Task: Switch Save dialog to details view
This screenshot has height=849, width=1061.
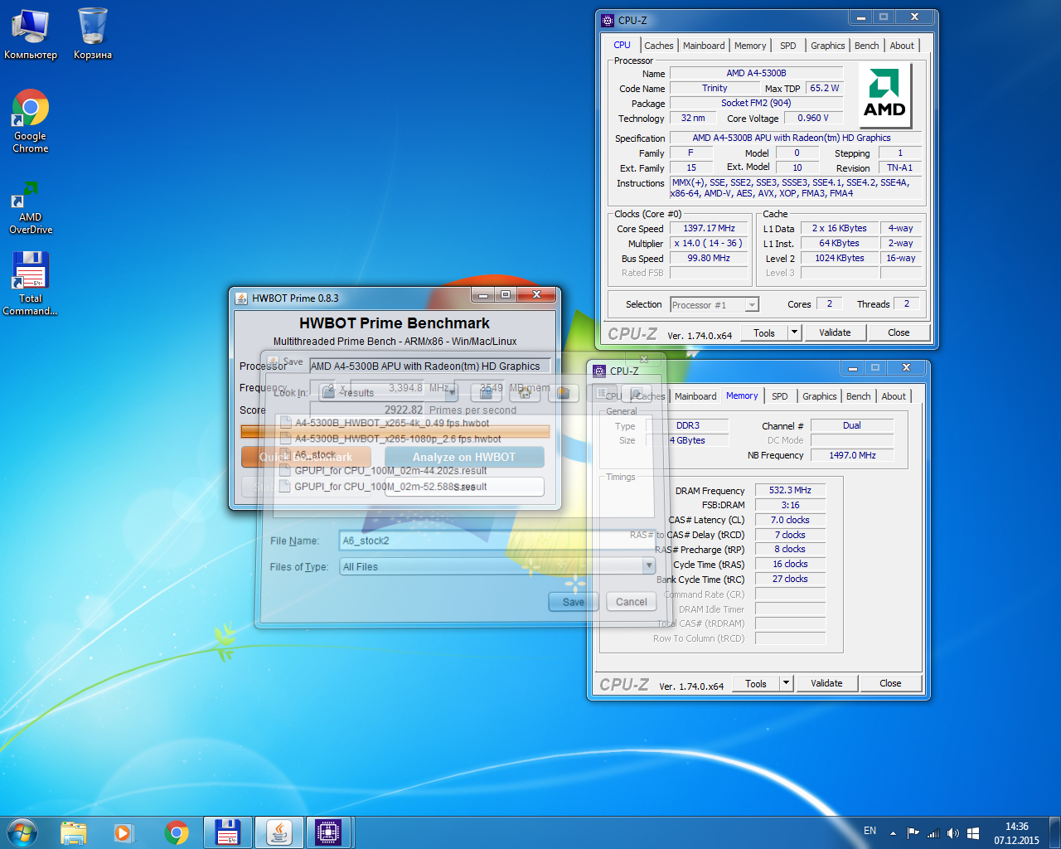Action: 636,392
